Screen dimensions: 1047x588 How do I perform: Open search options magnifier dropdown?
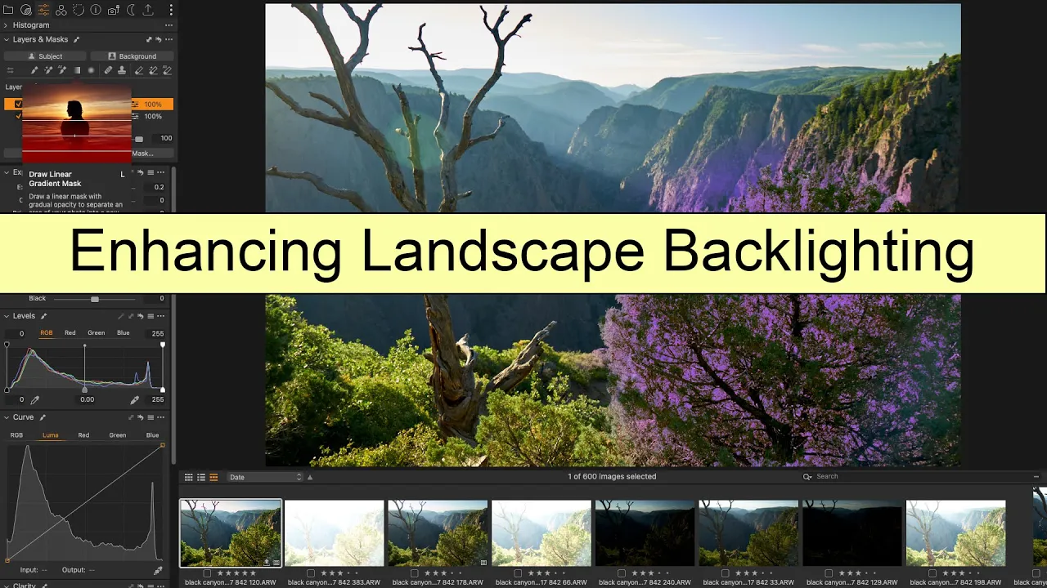tap(807, 476)
